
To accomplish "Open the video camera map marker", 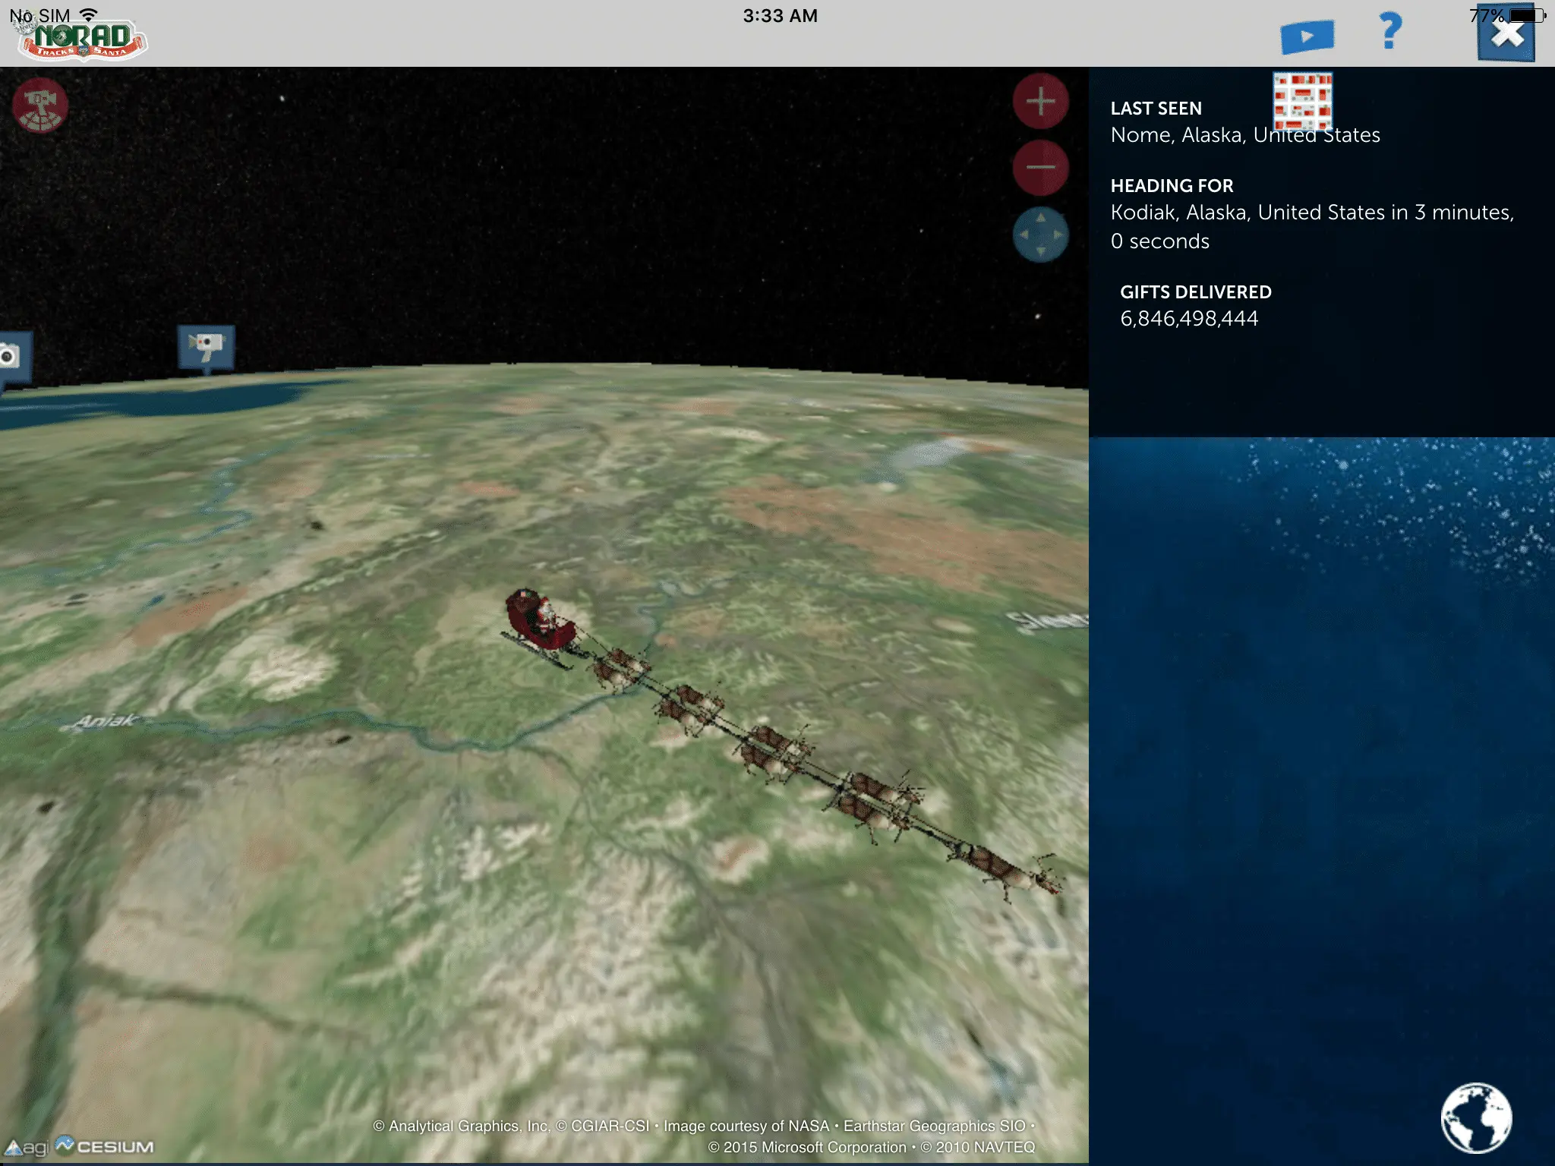I will click(206, 347).
